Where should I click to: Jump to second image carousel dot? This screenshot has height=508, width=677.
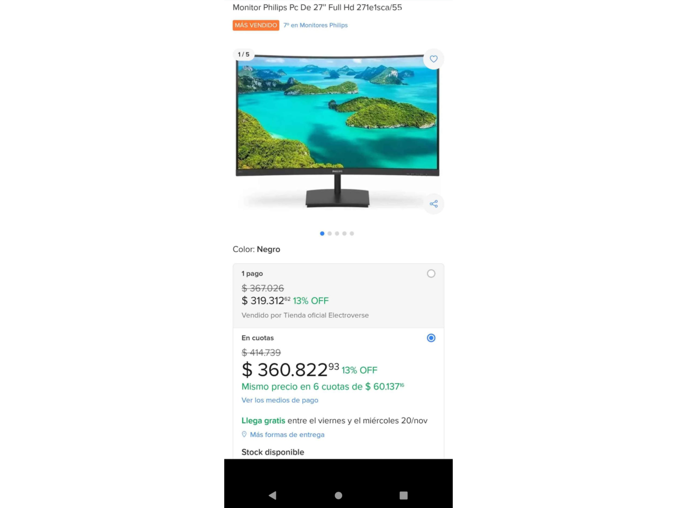(x=330, y=233)
